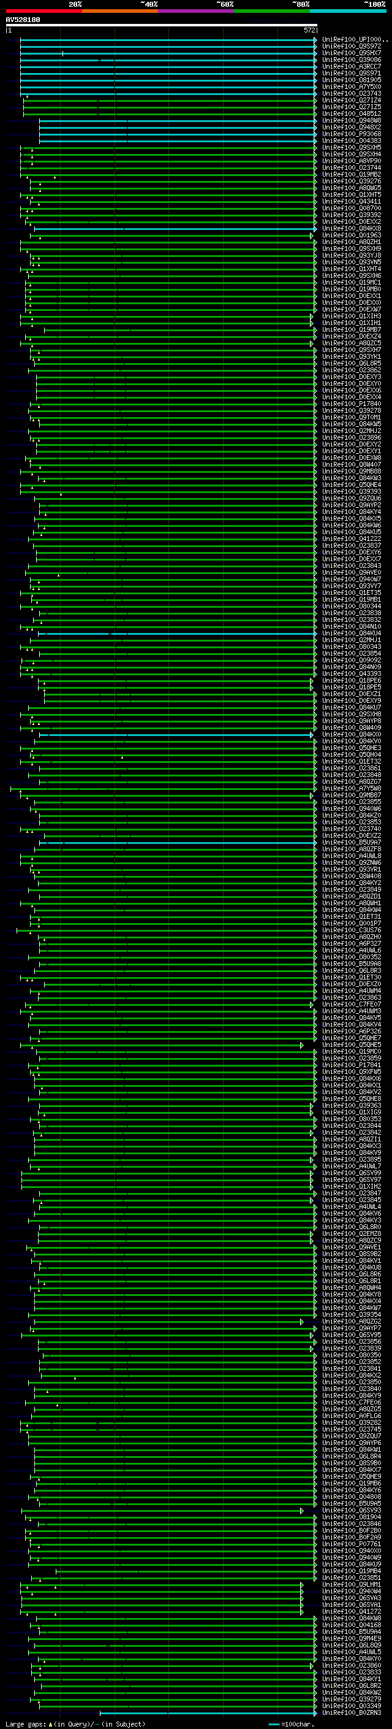Click the cyan alignment bar for Q84KX8

[175, 228]
